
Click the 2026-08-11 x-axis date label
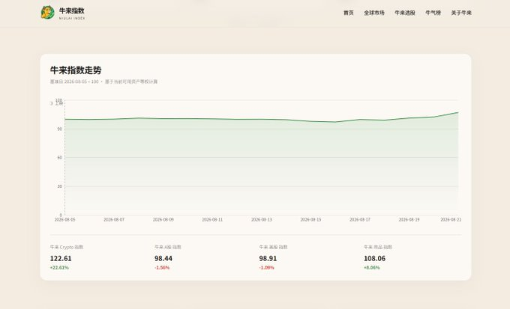[212, 220]
